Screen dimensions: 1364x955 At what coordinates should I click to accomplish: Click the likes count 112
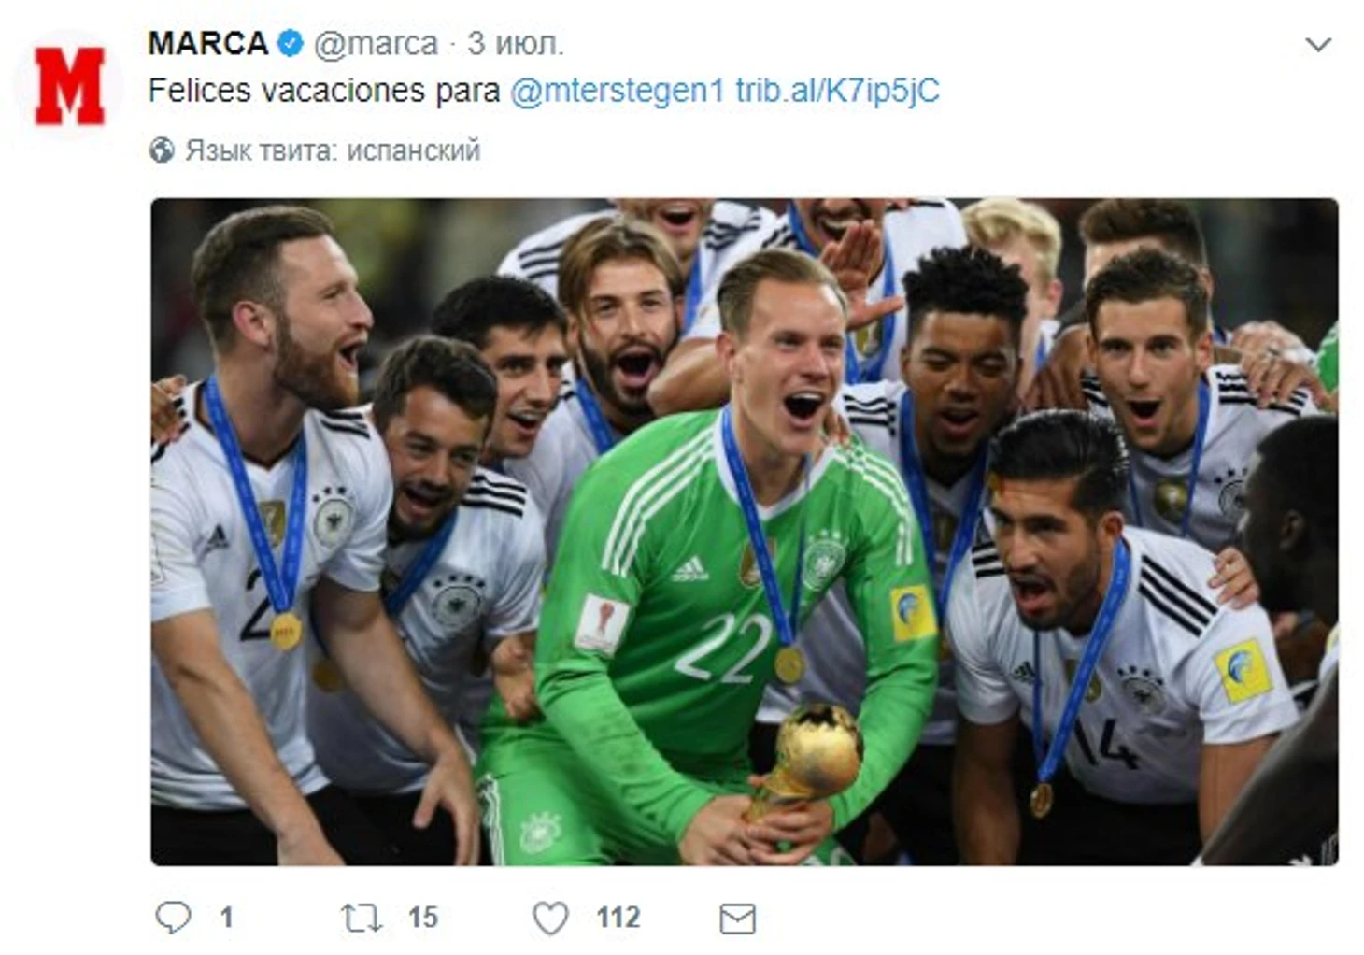pyautogui.click(x=618, y=918)
